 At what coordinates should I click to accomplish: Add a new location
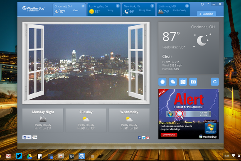click(x=206, y=14)
